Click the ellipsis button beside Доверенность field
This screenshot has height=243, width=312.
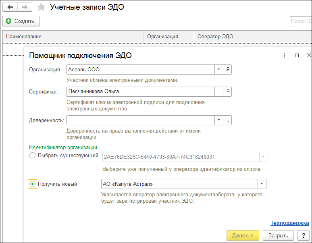click(227, 120)
